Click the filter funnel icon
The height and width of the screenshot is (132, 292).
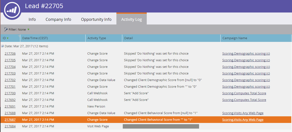6,30
